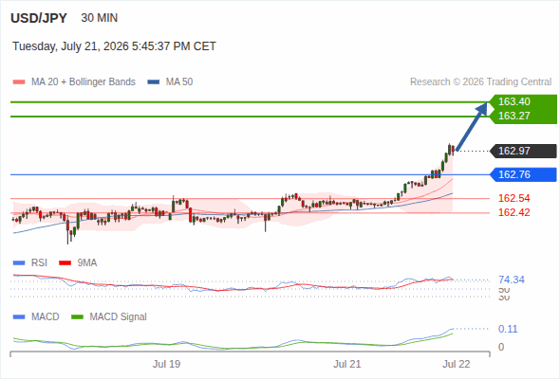Select the 163.40 resistance price tag
Viewport: 560px width, 379px height.
point(523,102)
